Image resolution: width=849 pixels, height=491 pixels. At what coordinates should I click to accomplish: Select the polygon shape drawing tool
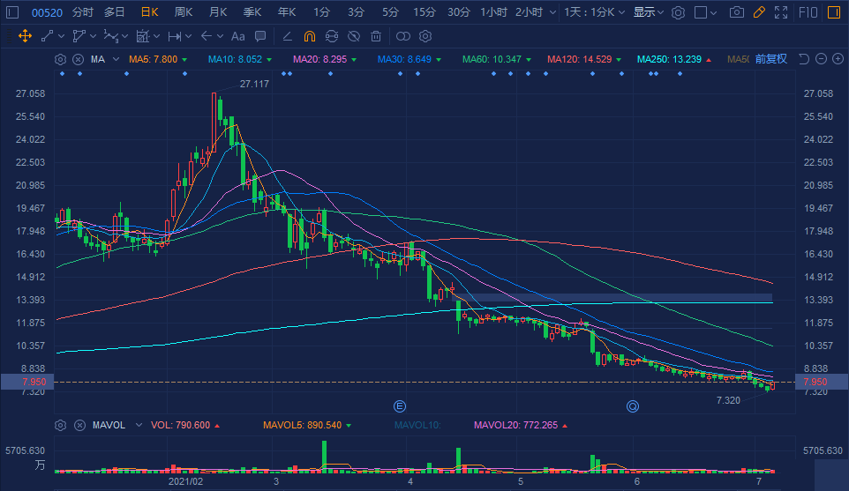79,36
